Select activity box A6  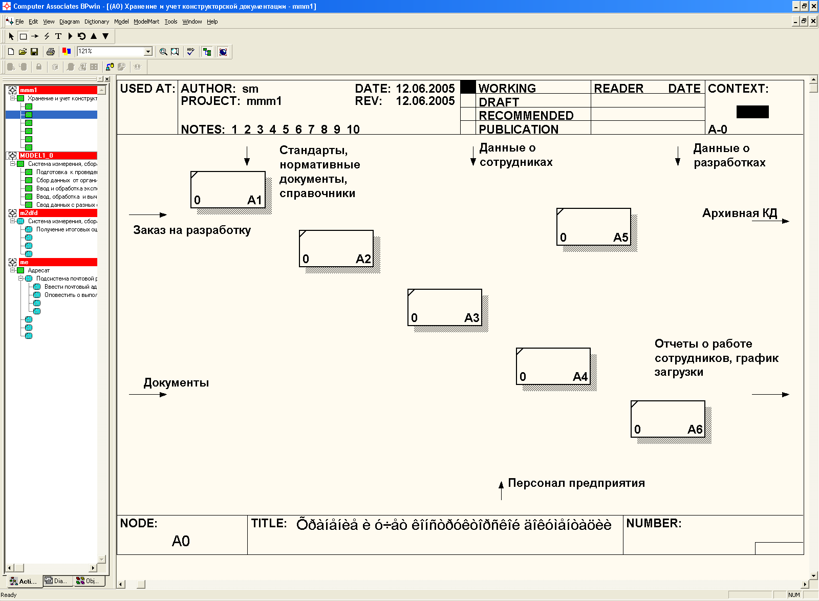[x=668, y=419]
